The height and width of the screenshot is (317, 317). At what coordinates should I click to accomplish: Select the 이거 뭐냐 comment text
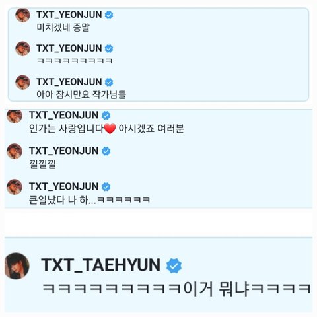[176, 289]
